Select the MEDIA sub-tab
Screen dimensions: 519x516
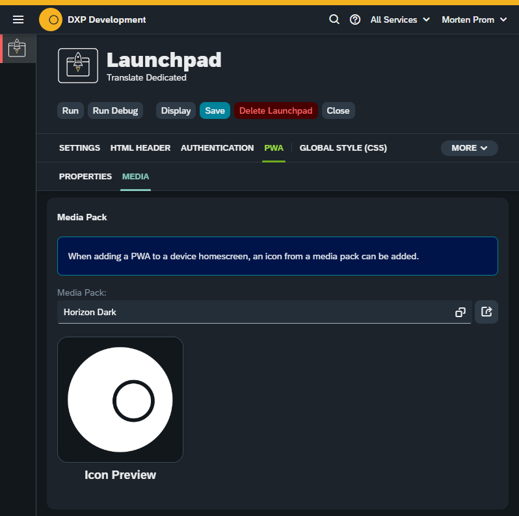coord(135,177)
